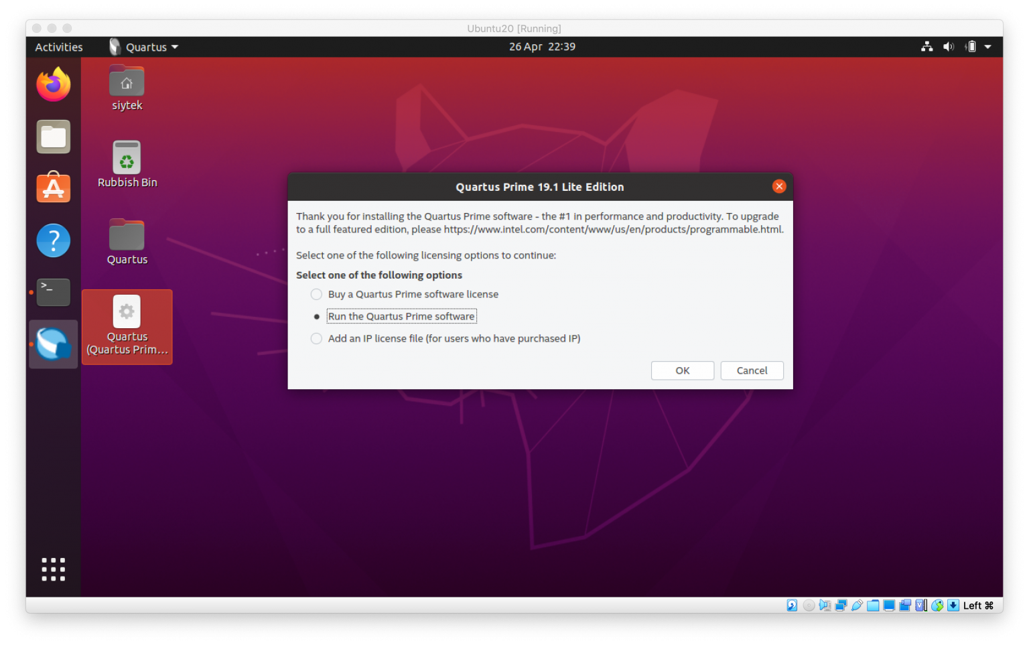Show Applications grid
Screen dimensions: 1029x645
tap(53, 569)
